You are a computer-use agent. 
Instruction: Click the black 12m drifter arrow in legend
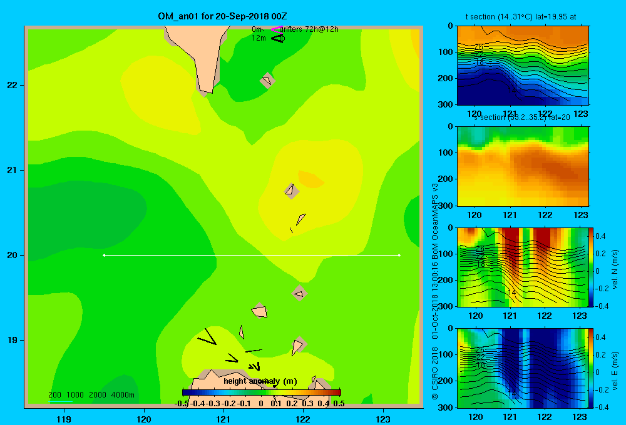[x=277, y=38]
